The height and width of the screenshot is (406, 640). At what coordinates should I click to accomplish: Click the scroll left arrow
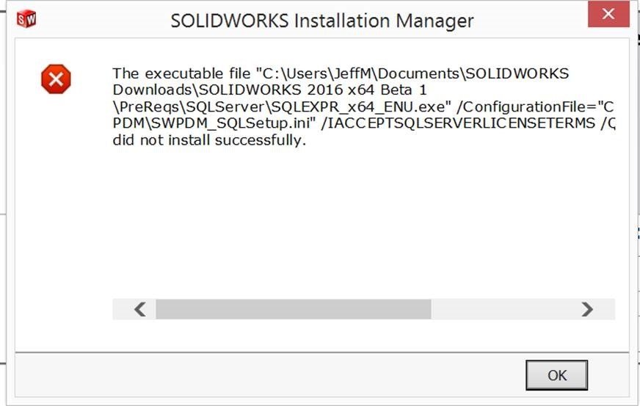(x=140, y=309)
